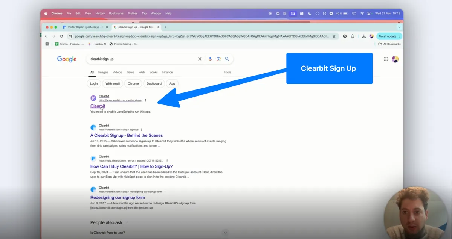
Task: Apply the Dashboard search chip
Action: click(154, 83)
